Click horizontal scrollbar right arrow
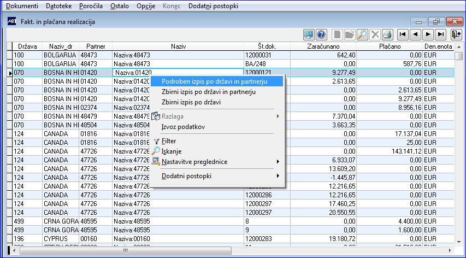Viewport: 466px width, 258px height. [450, 250]
